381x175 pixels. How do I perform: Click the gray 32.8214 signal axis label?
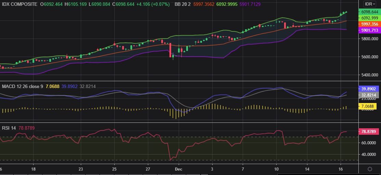[x=369, y=95]
